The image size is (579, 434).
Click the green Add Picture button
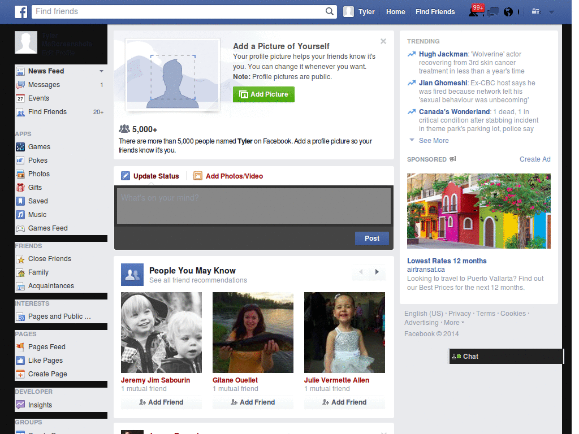click(263, 94)
